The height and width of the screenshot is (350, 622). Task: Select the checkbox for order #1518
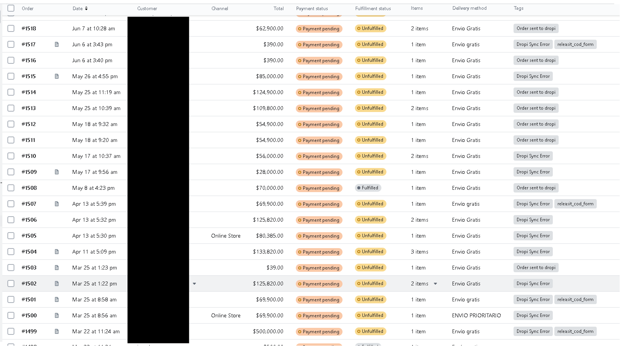pos(11,28)
